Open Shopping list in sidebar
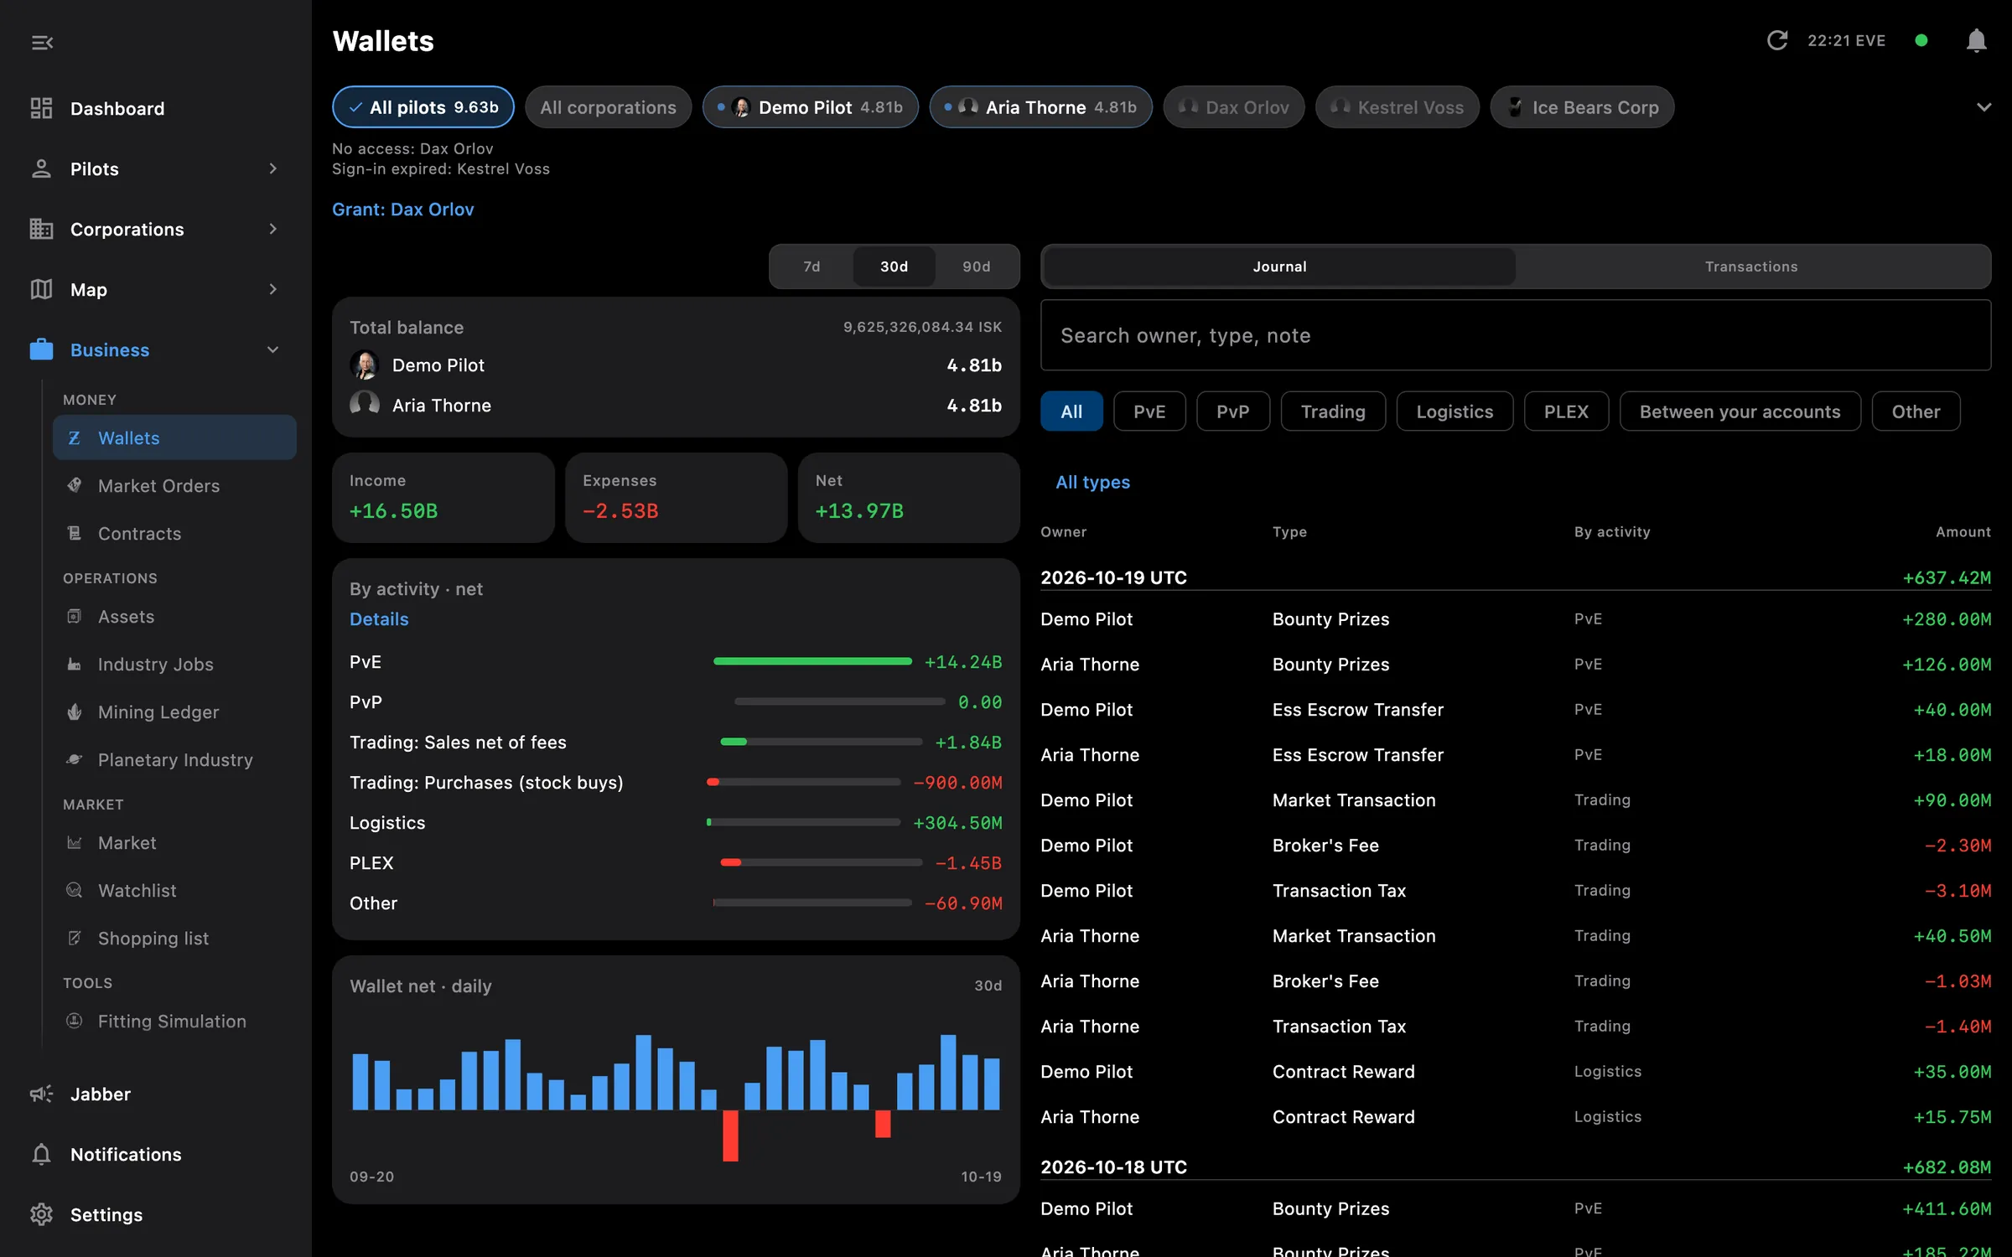Viewport: 2012px width, 1257px height. tap(174, 938)
